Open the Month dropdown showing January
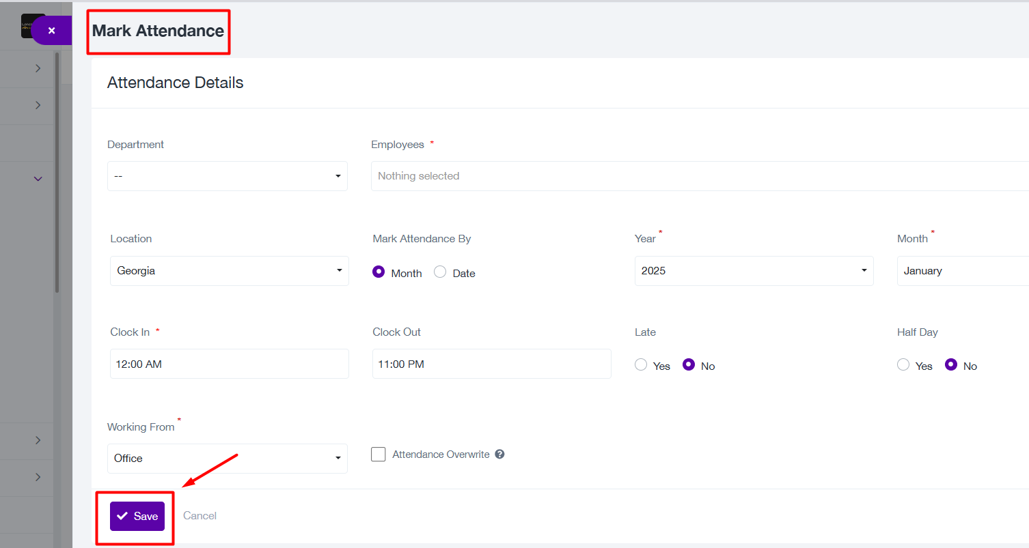The image size is (1029, 548). 963,271
